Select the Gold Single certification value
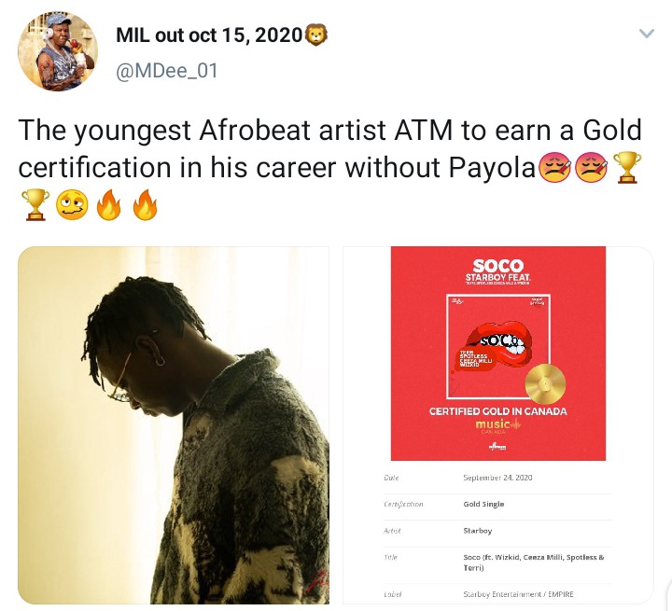 (483, 504)
